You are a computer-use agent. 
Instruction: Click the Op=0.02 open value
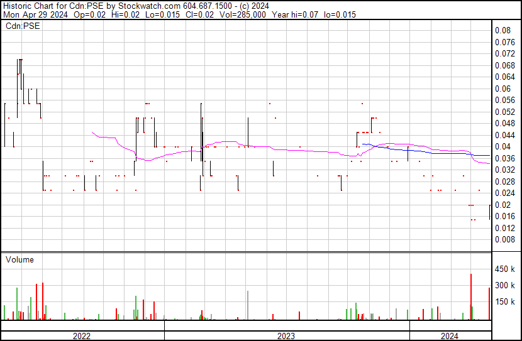pyautogui.click(x=89, y=14)
